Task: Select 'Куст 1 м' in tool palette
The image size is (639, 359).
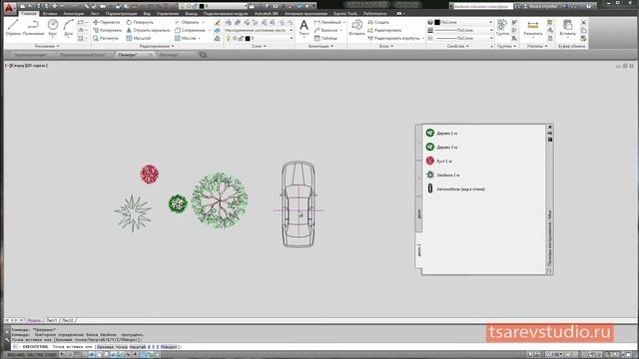Action: pos(439,162)
